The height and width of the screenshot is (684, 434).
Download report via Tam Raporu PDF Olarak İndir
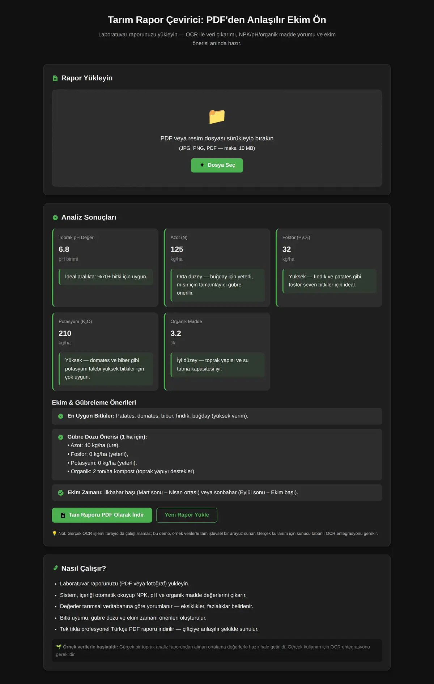click(x=102, y=515)
